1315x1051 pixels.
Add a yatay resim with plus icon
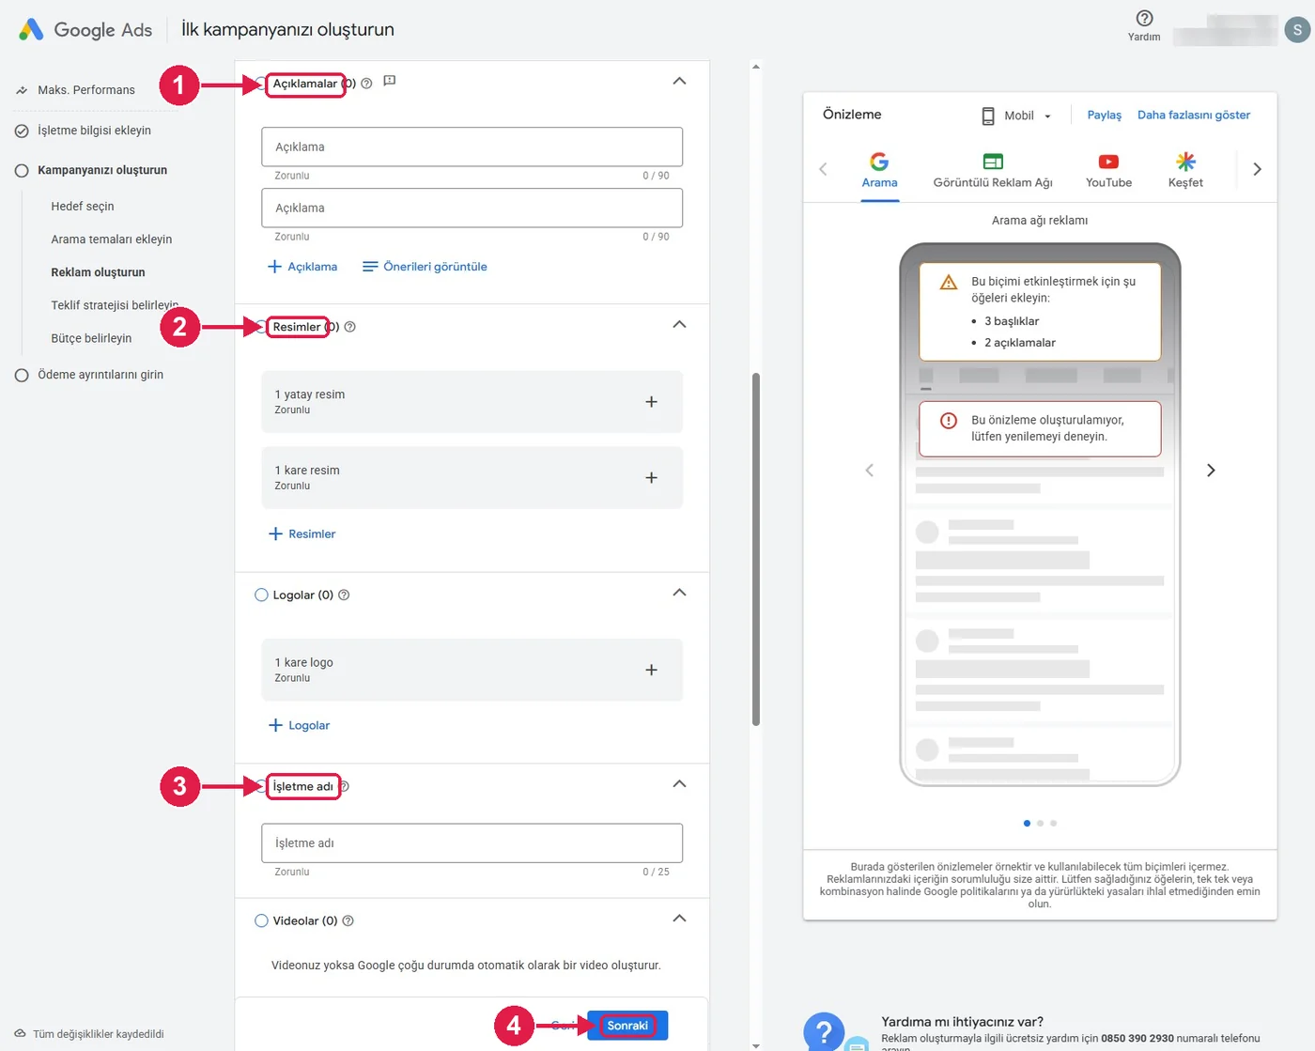651,402
